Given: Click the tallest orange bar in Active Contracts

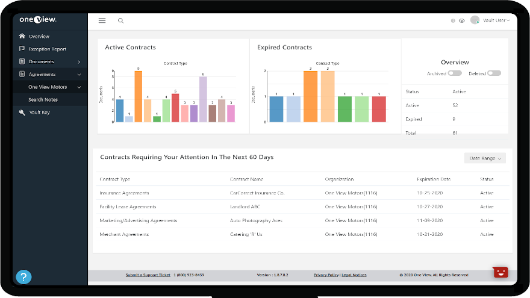Looking at the screenshot, I should coord(138,96).
